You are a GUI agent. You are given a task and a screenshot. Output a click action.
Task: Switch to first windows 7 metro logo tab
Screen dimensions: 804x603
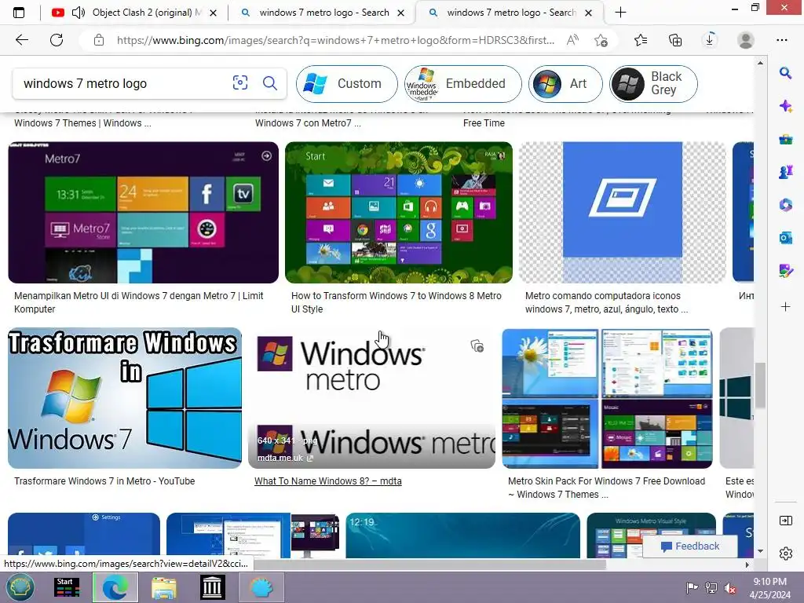click(324, 13)
